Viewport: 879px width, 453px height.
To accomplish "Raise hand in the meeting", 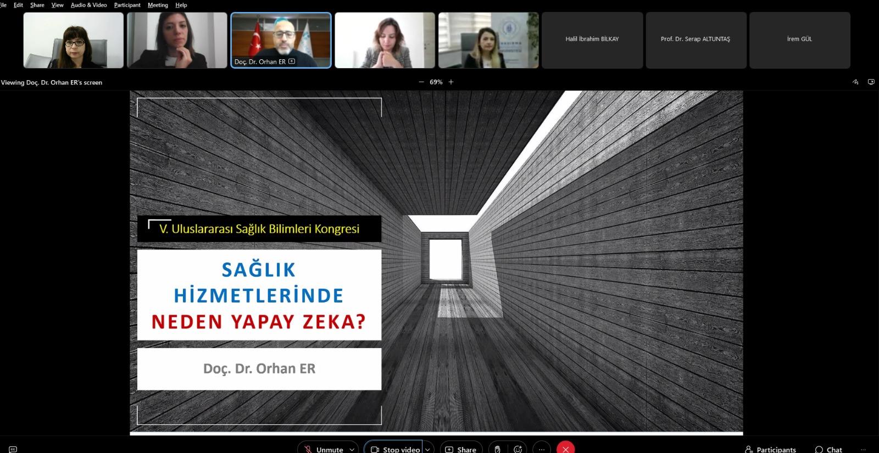I will [497, 449].
